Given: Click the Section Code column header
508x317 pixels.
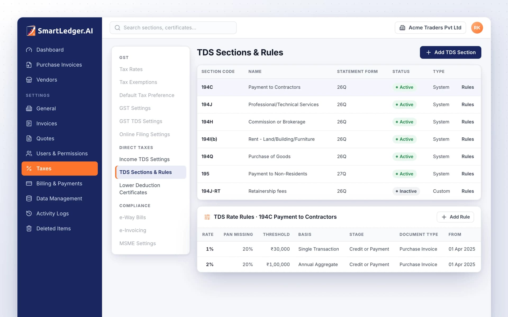Looking at the screenshot, I should [x=218, y=72].
